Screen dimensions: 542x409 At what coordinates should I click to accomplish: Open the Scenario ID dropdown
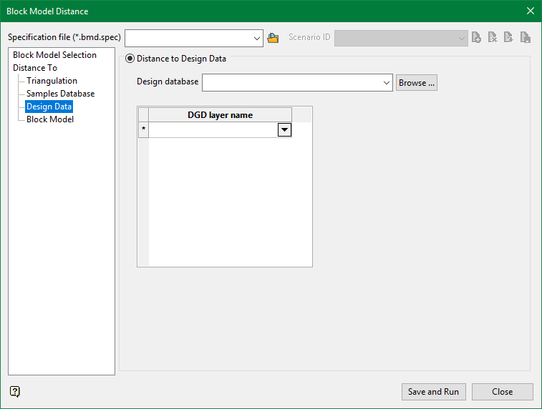click(461, 38)
